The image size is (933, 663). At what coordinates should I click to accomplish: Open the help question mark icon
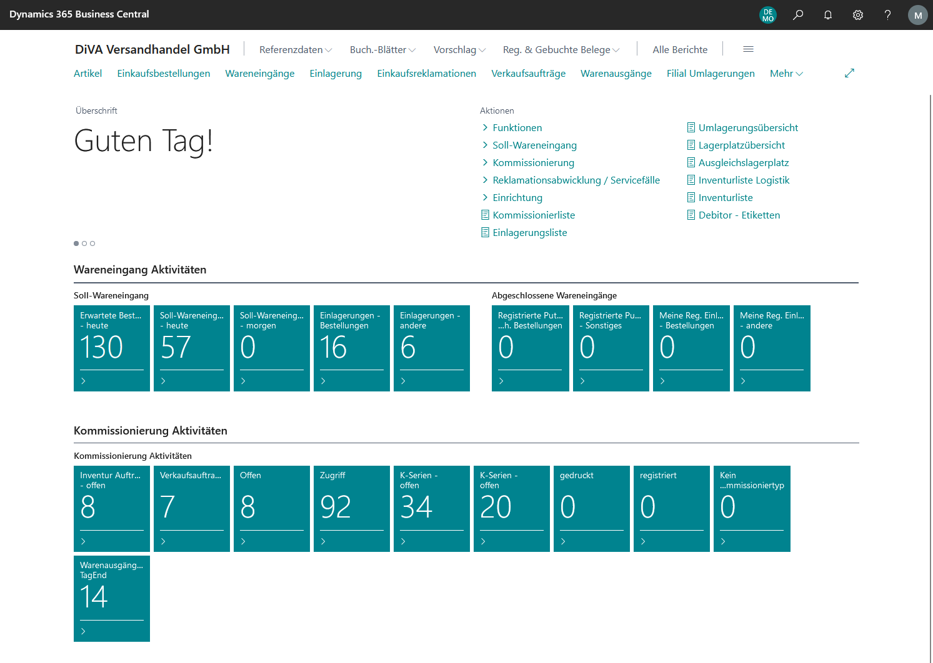tap(888, 15)
